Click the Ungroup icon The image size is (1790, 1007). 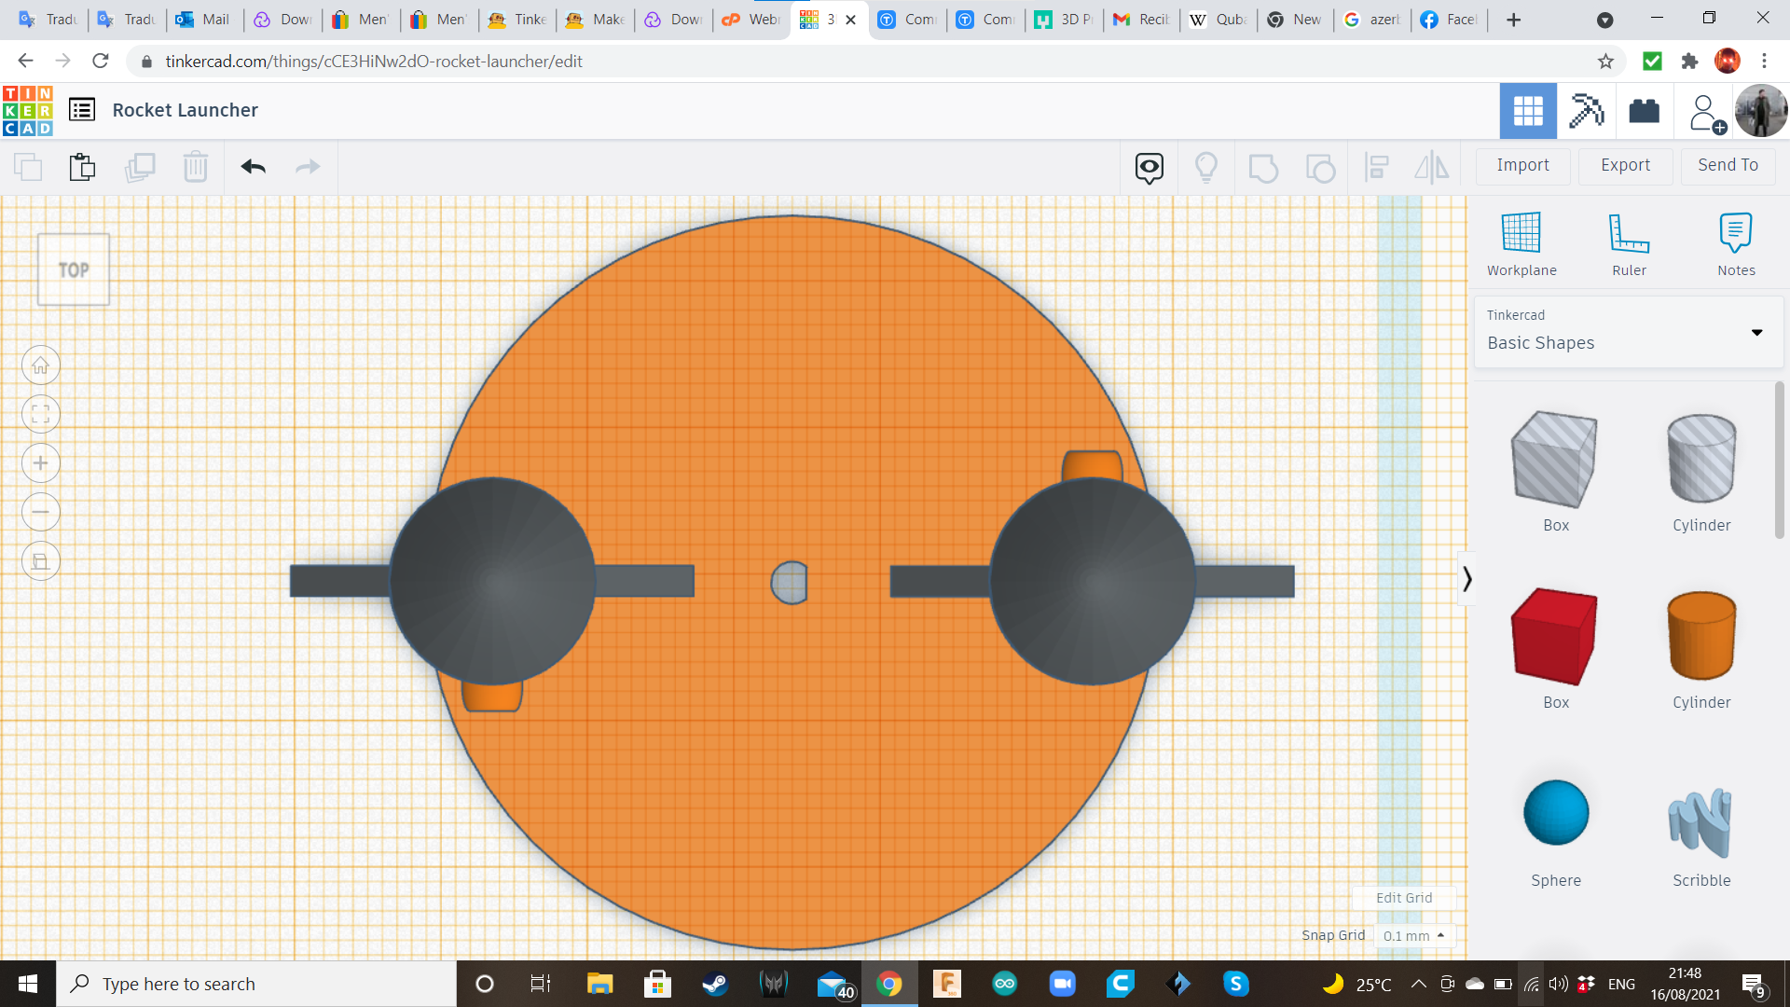pos(1321,167)
